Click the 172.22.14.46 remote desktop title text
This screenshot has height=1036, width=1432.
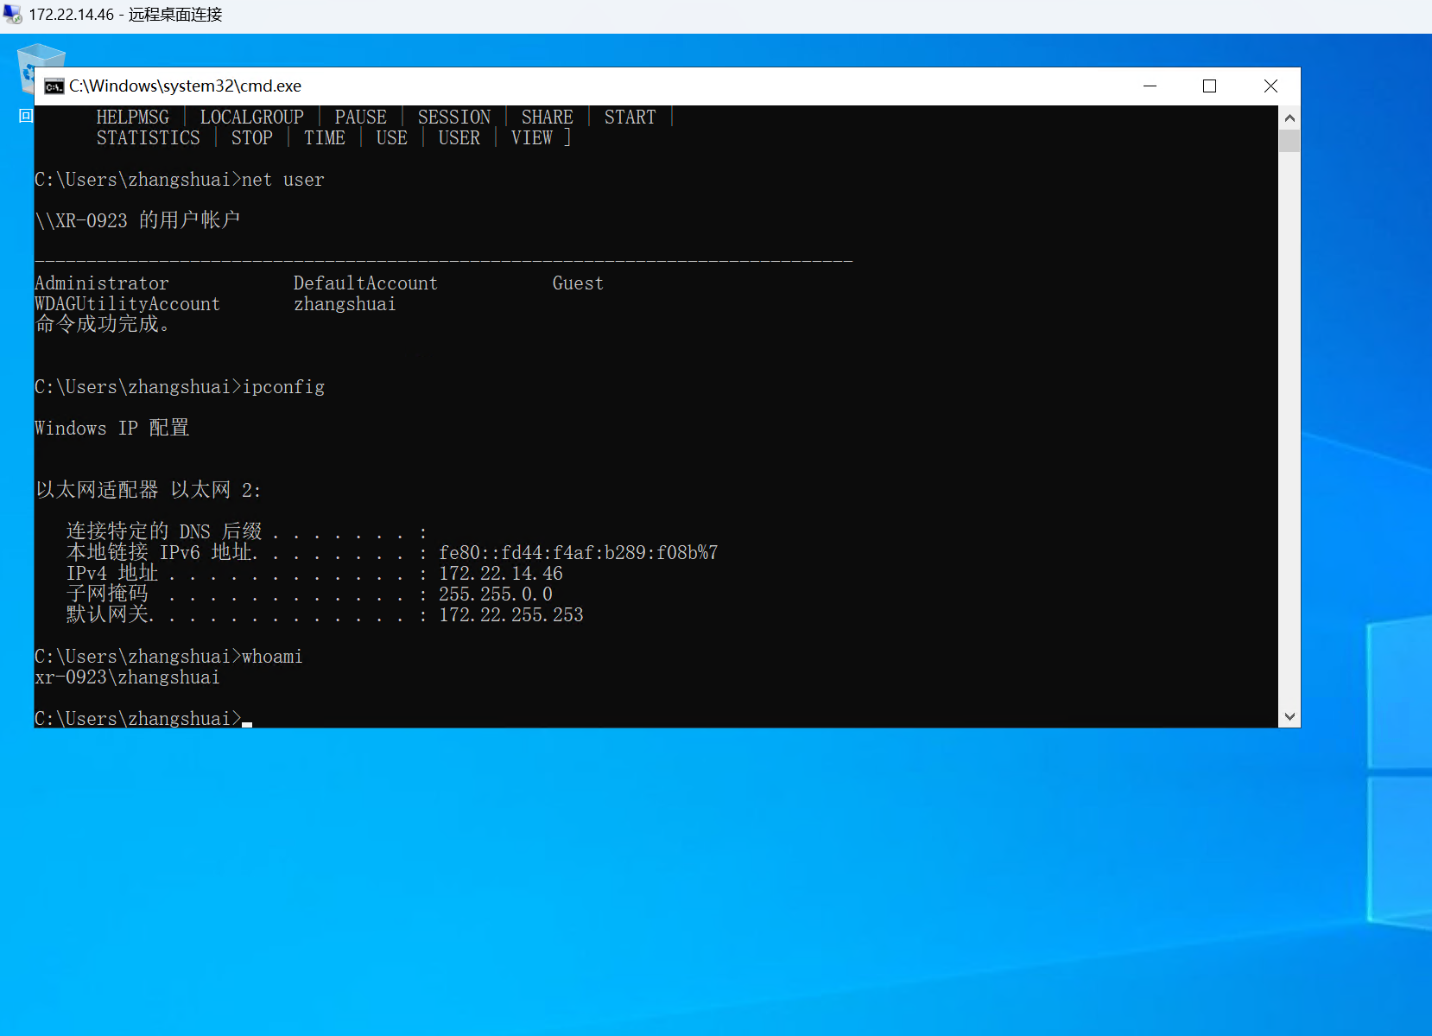point(125,15)
